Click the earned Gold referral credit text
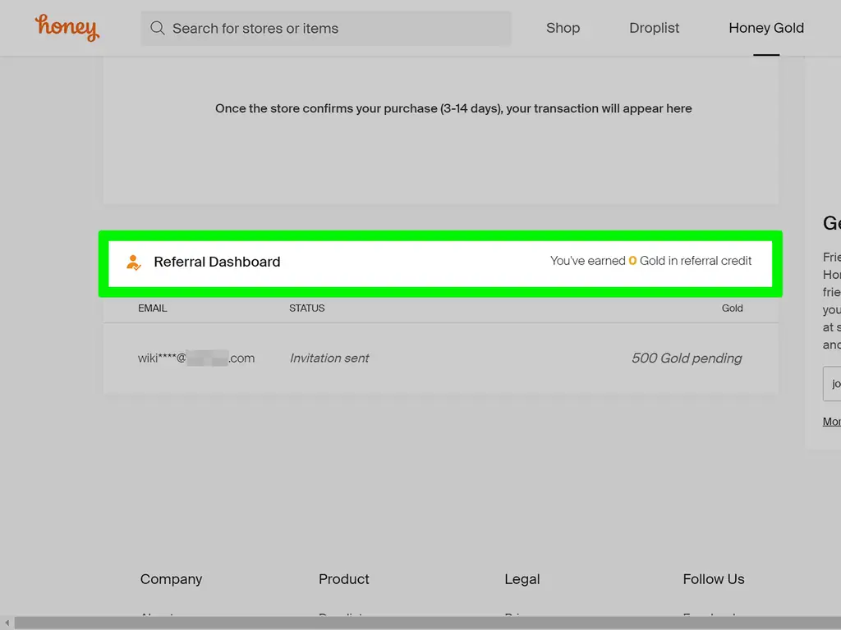Image resolution: width=841 pixels, height=630 pixels. click(x=650, y=261)
